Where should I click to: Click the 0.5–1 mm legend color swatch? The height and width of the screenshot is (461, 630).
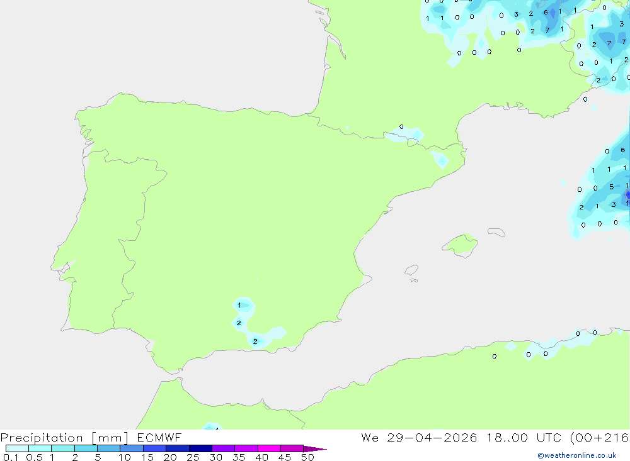tap(40, 448)
